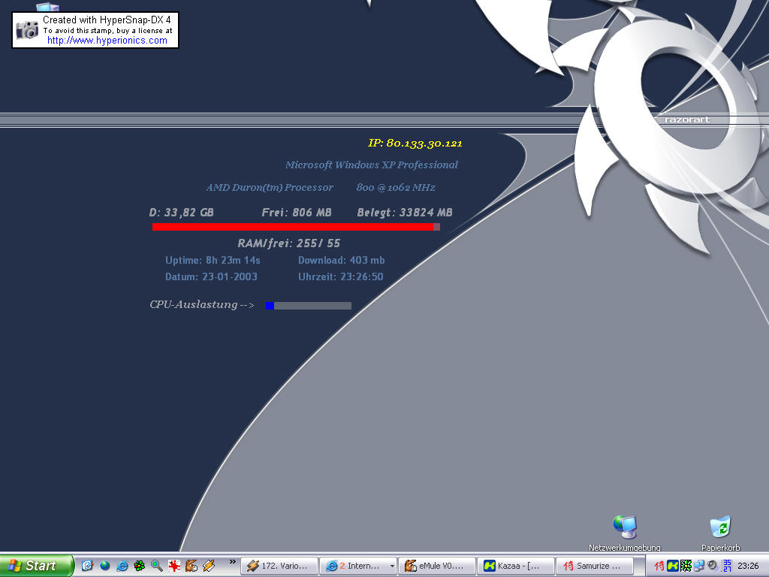Switch to Kazaa taskbar window
This screenshot has height=577, width=769.
coord(515,566)
